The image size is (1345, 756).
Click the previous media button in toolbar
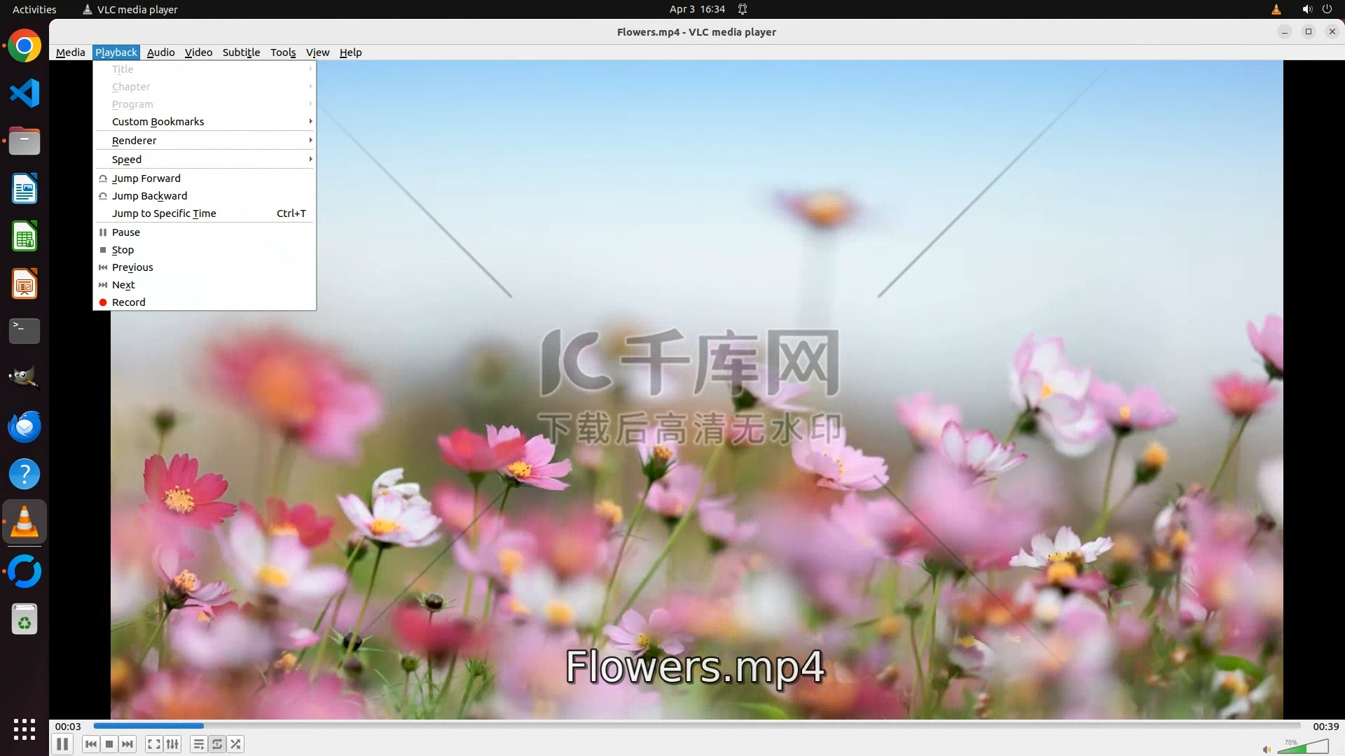91,744
